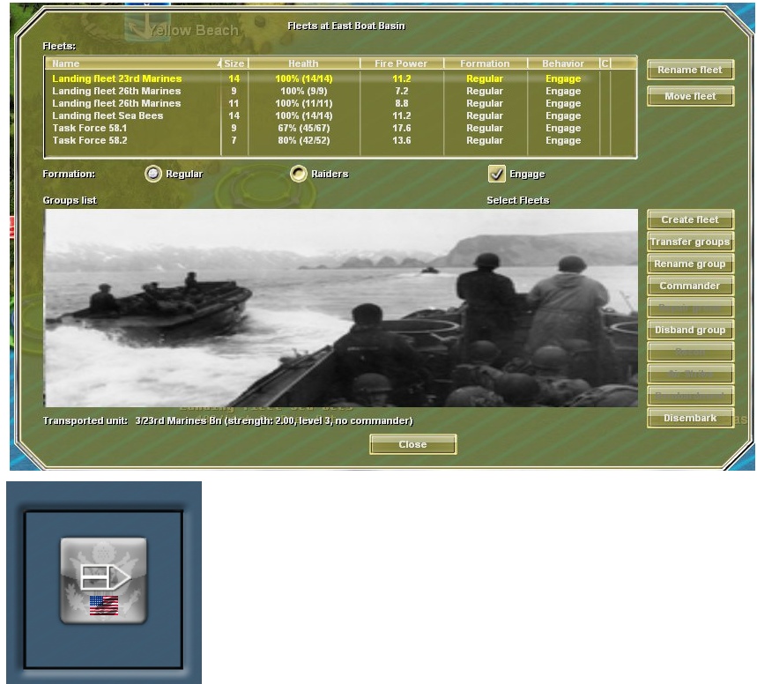Screen dimensions: 757x684
Task: Select the Task Force 58.1 fleet
Action: (x=340, y=128)
